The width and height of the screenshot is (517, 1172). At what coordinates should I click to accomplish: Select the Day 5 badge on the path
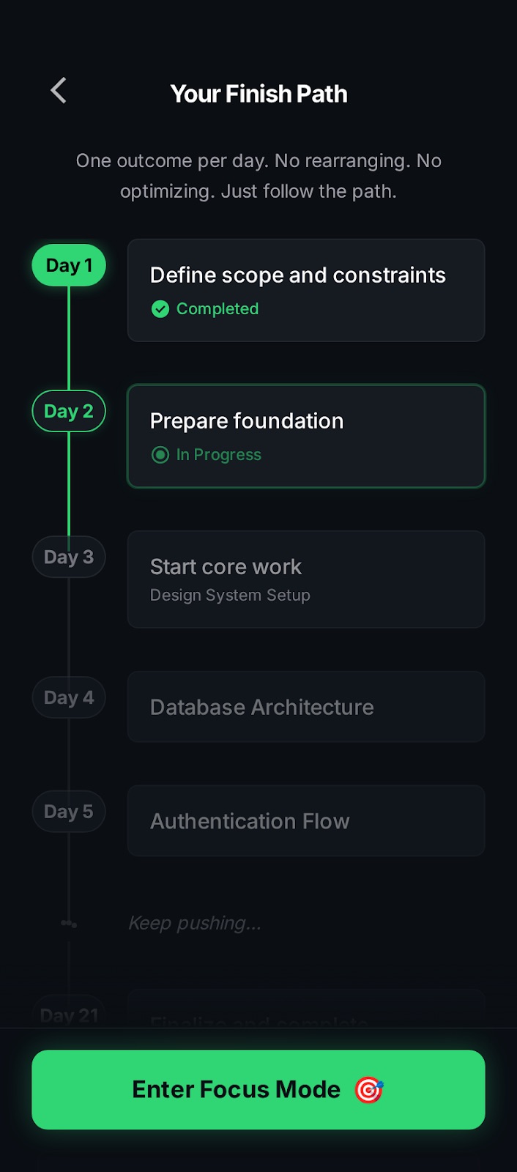click(68, 811)
